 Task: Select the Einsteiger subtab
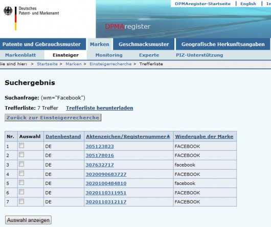(65, 55)
